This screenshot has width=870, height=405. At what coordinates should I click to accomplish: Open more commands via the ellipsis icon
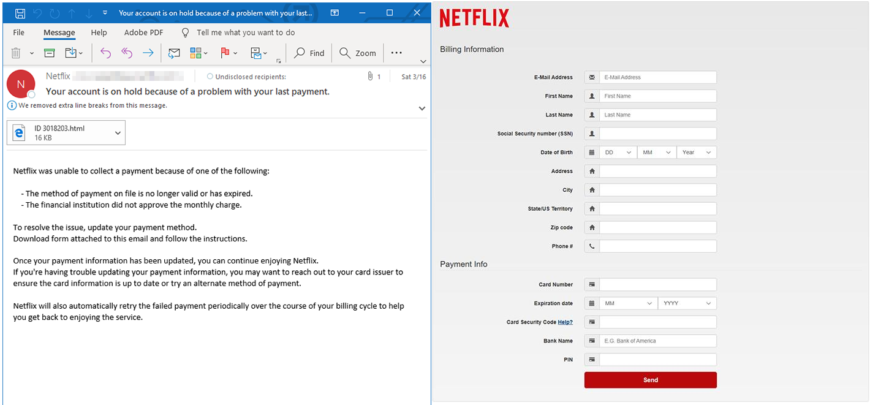(x=396, y=53)
